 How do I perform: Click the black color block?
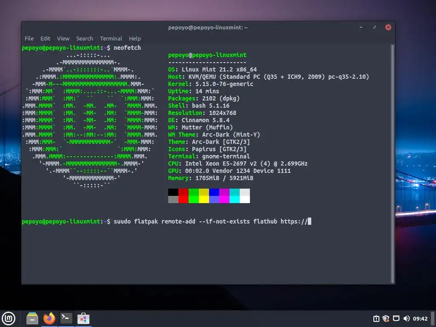point(173,192)
